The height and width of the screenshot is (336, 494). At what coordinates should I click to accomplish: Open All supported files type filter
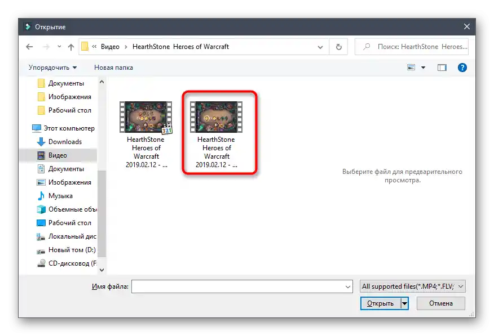click(412, 286)
